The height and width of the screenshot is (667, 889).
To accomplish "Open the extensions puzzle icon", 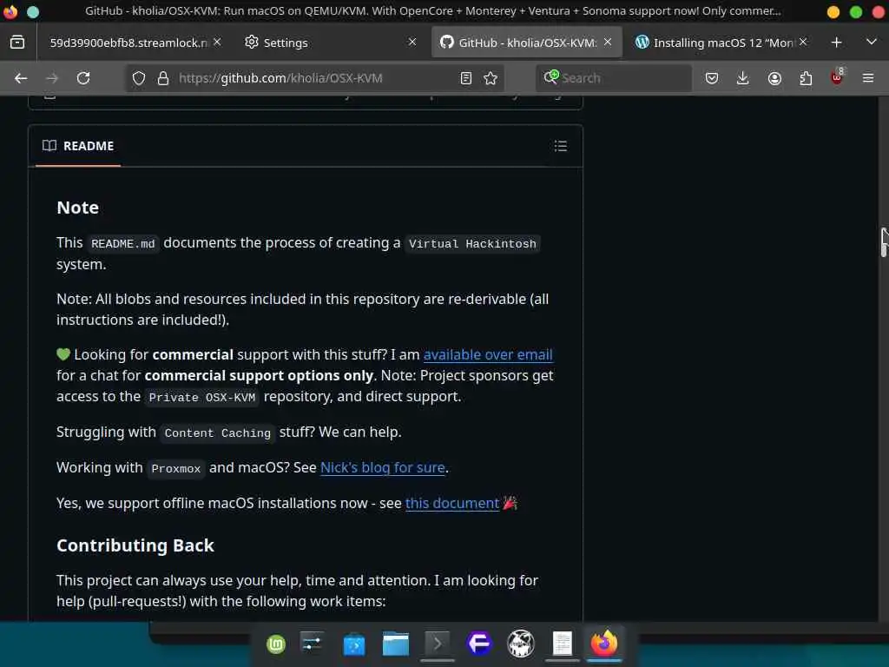I will pyautogui.click(x=806, y=78).
